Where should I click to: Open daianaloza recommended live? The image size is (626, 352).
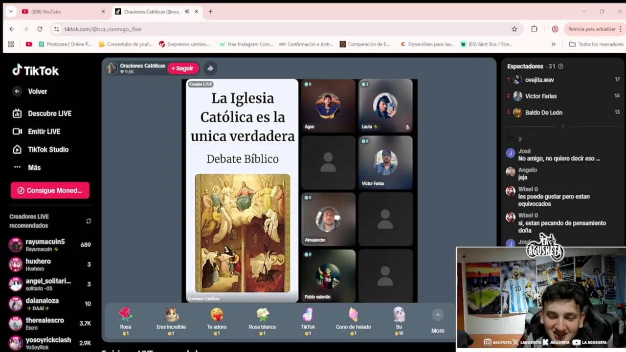[x=50, y=304]
